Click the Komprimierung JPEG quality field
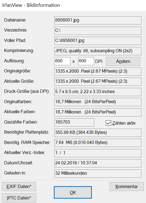The width and height of the screenshot is (146, 203). [98, 51]
